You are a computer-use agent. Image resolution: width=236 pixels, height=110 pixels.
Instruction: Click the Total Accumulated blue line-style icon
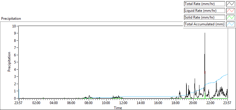coord(231,24)
